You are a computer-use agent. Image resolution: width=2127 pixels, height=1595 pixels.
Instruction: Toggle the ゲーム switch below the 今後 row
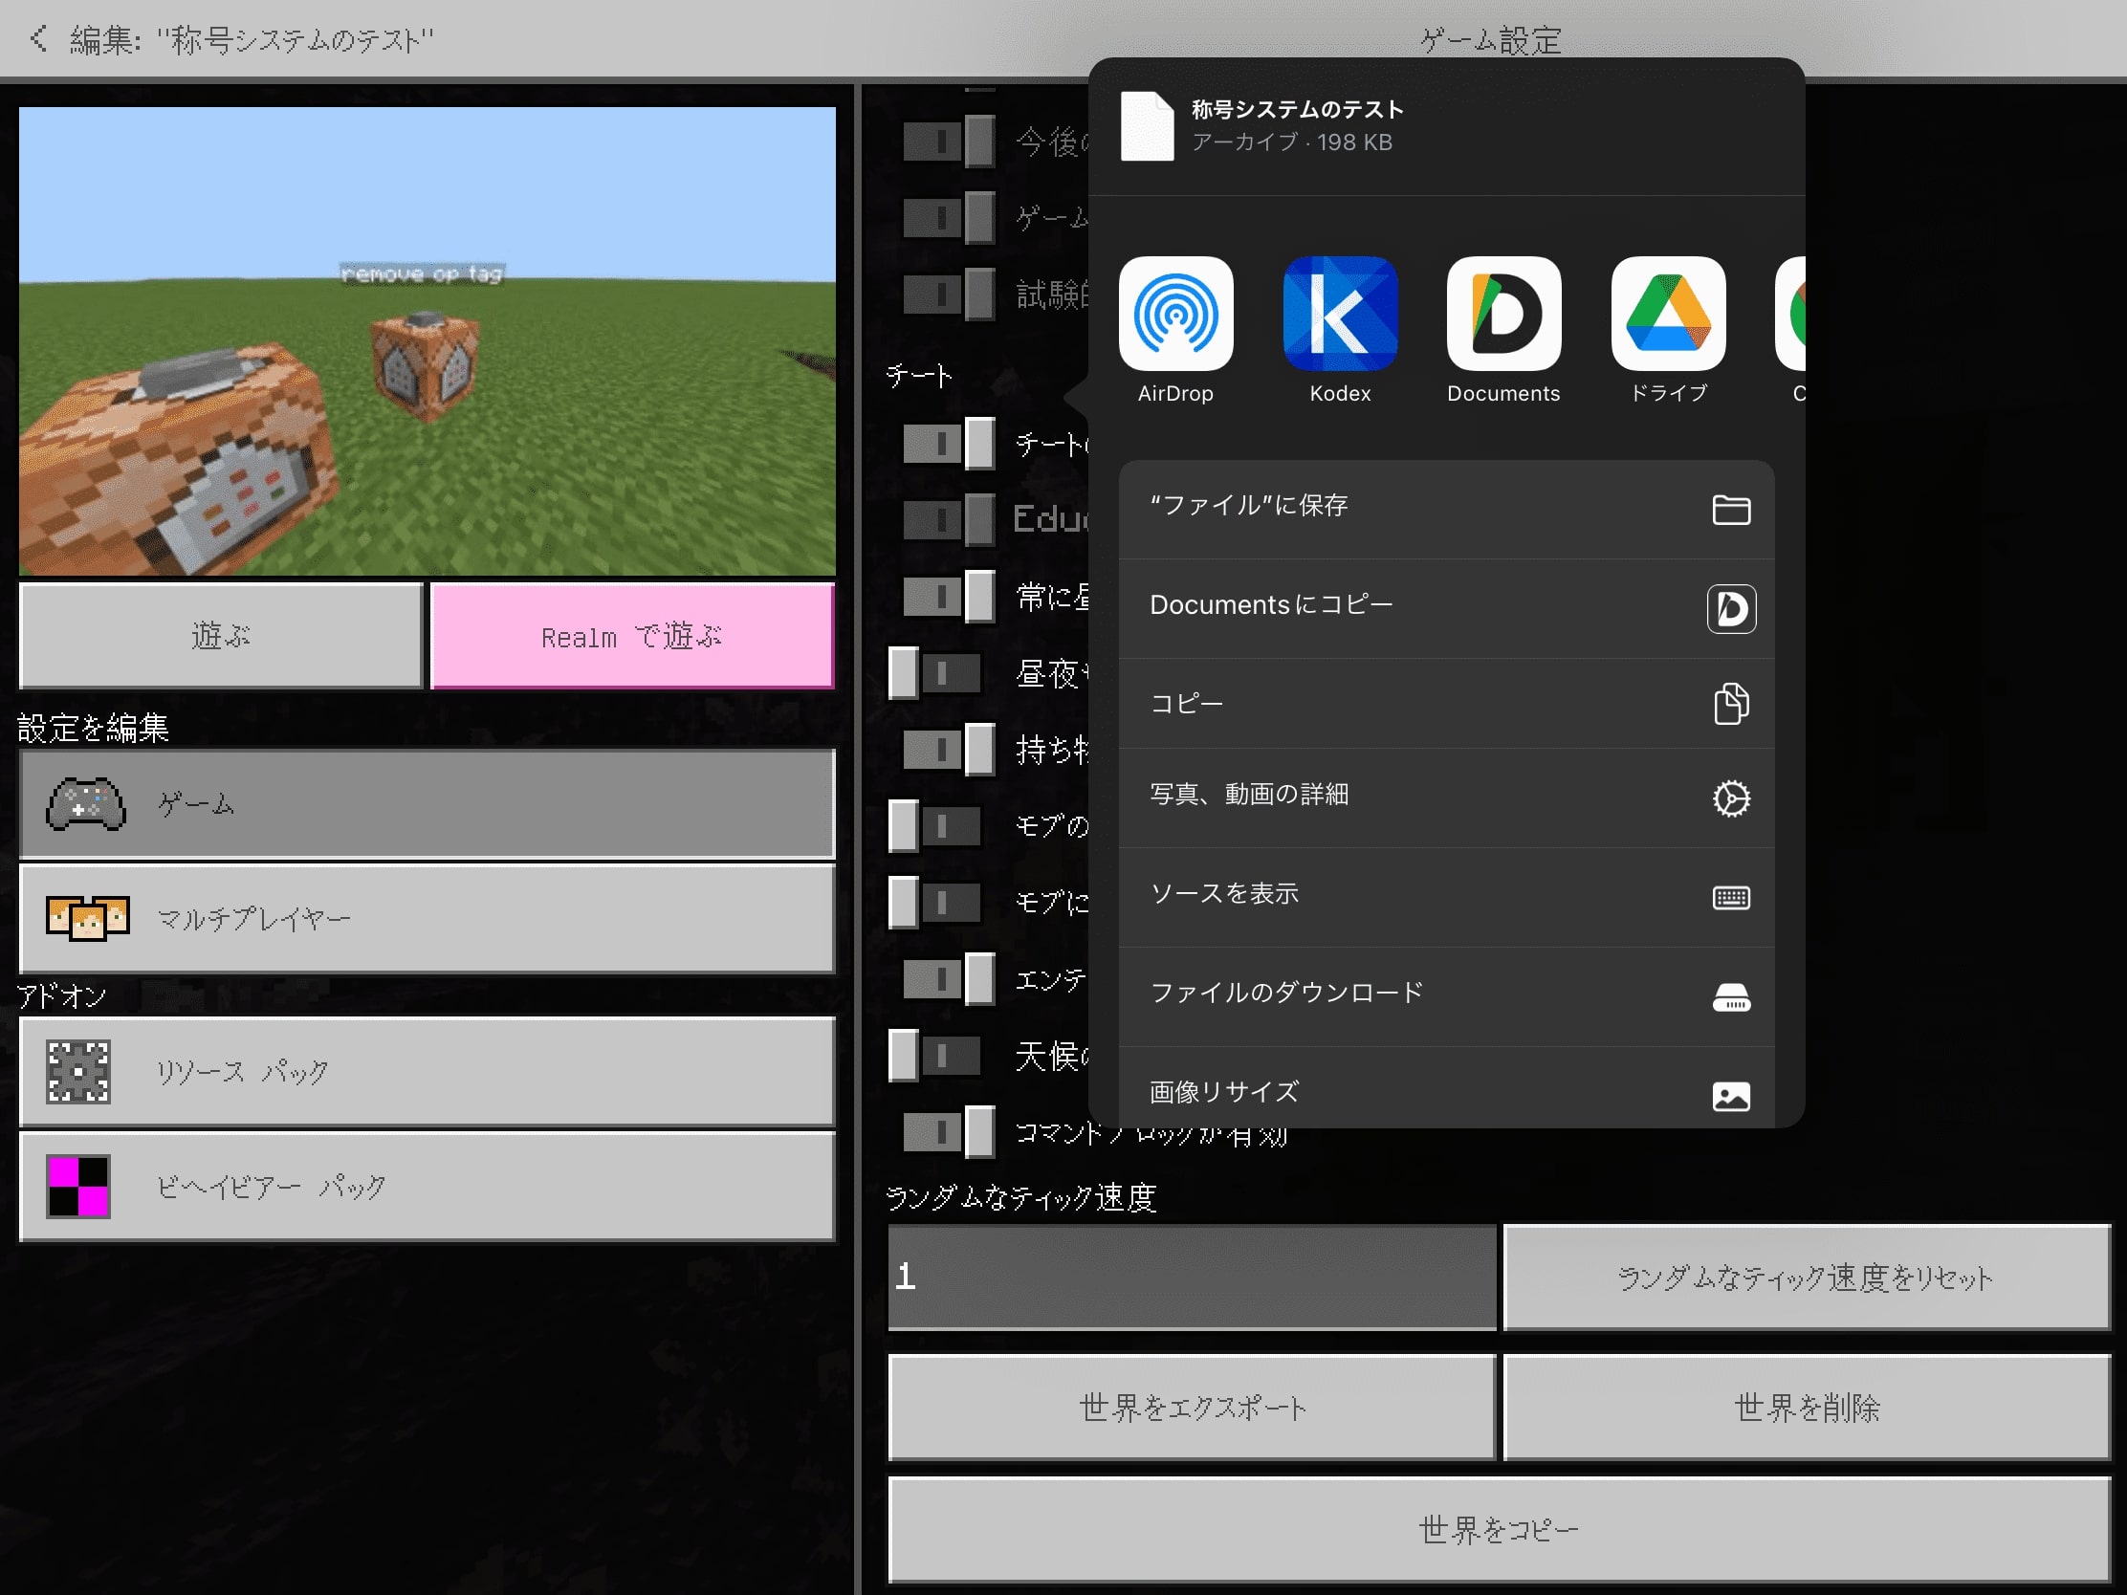tap(948, 217)
